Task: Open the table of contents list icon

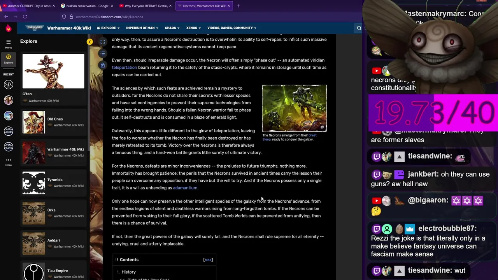Action: click(x=103, y=53)
